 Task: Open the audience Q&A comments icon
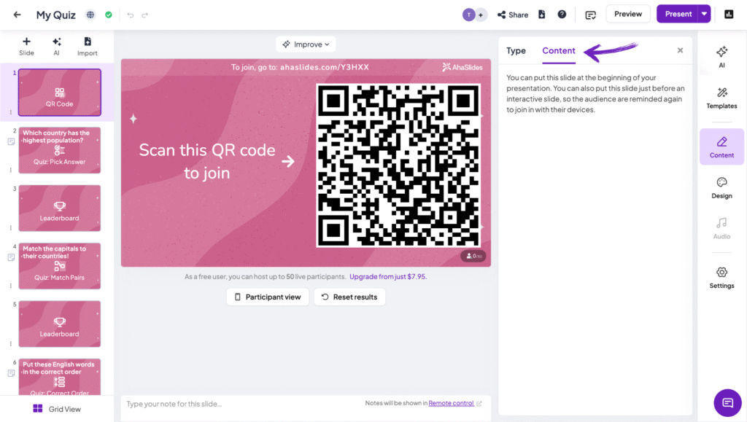pos(590,15)
